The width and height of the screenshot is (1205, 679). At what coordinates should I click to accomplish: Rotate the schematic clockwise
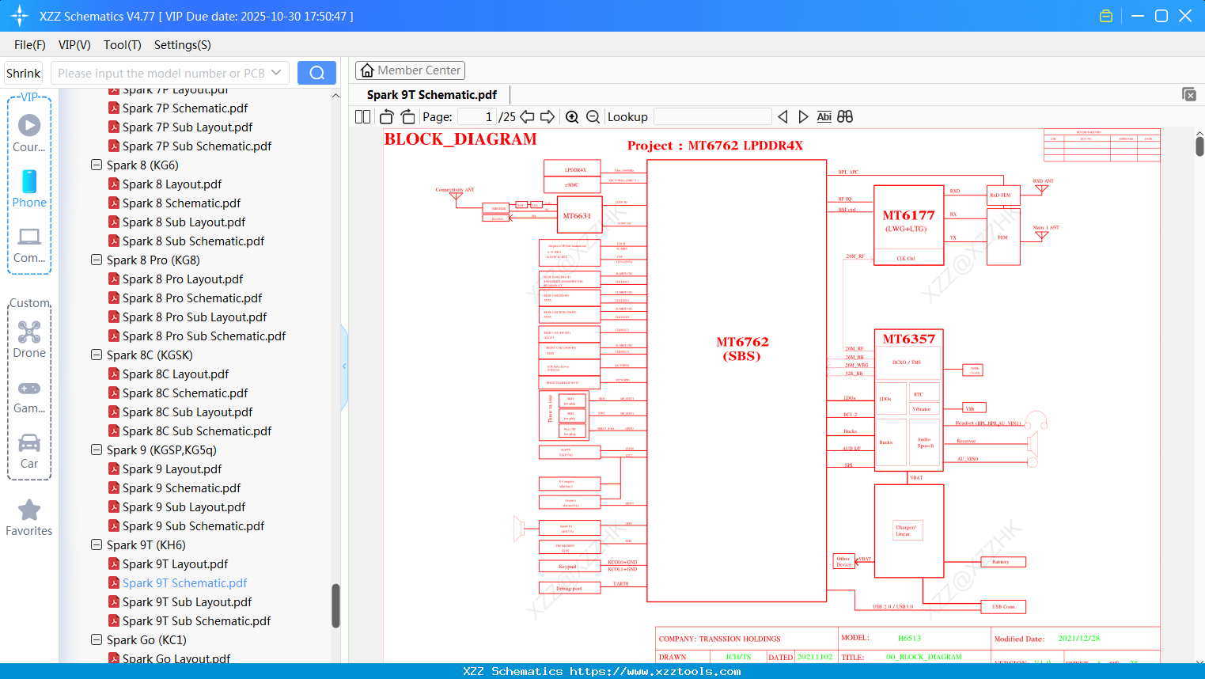pyautogui.click(x=407, y=116)
